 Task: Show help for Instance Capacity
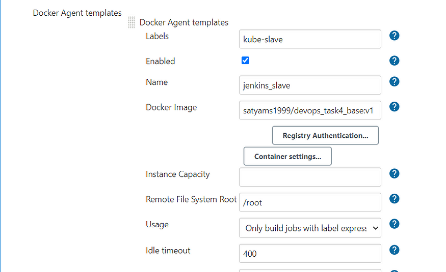[394, 174]
